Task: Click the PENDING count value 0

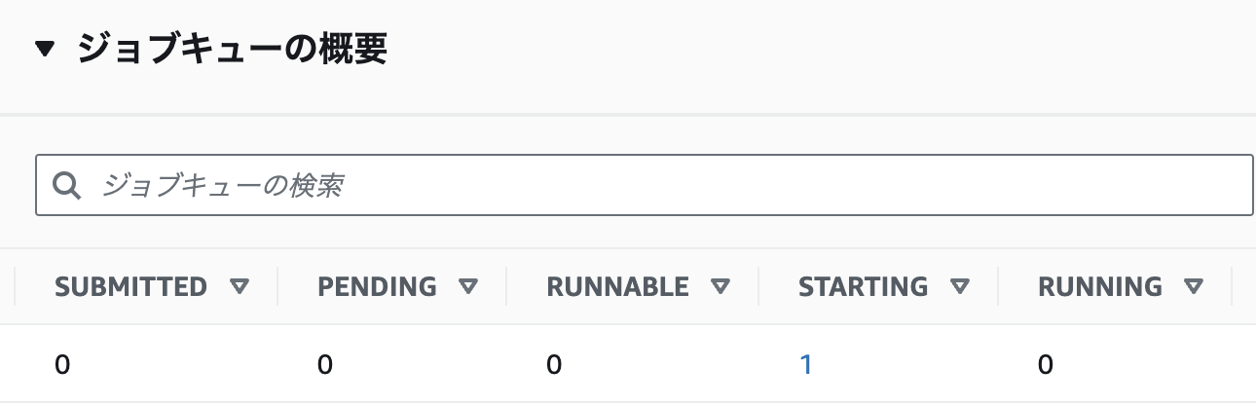Action: (x=325, y=365)
